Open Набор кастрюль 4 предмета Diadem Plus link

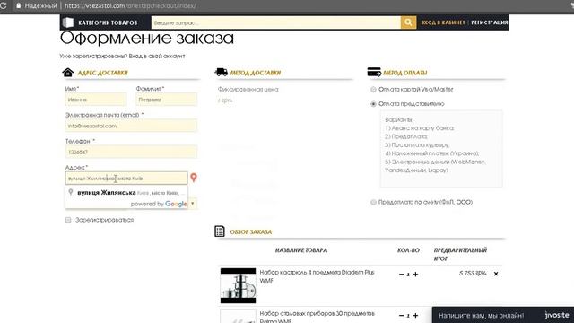317,276
